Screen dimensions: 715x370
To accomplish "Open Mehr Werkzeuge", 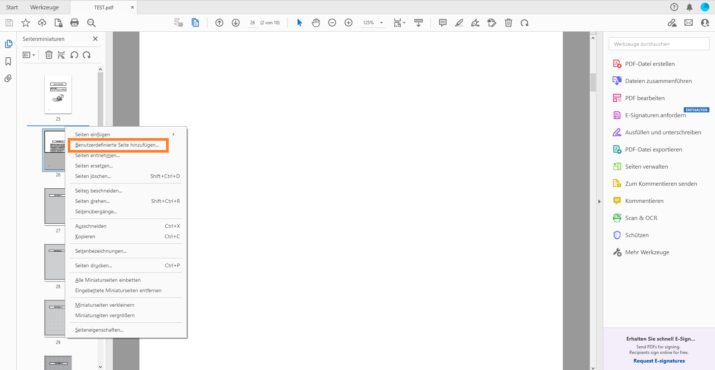I will pos(647,252).
